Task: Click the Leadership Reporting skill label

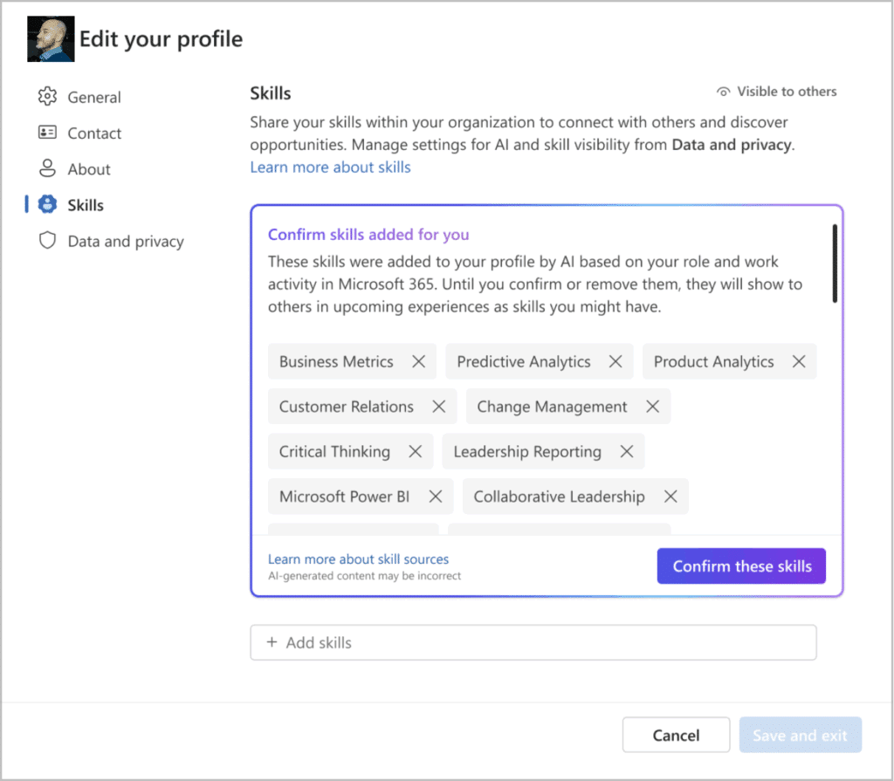Action: tap(527, 451)
